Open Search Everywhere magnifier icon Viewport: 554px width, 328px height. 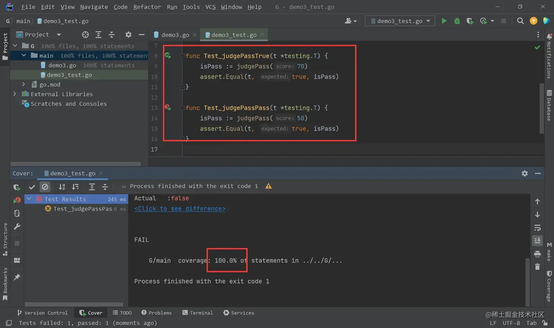pyautogui.click(x=520, y=21)
